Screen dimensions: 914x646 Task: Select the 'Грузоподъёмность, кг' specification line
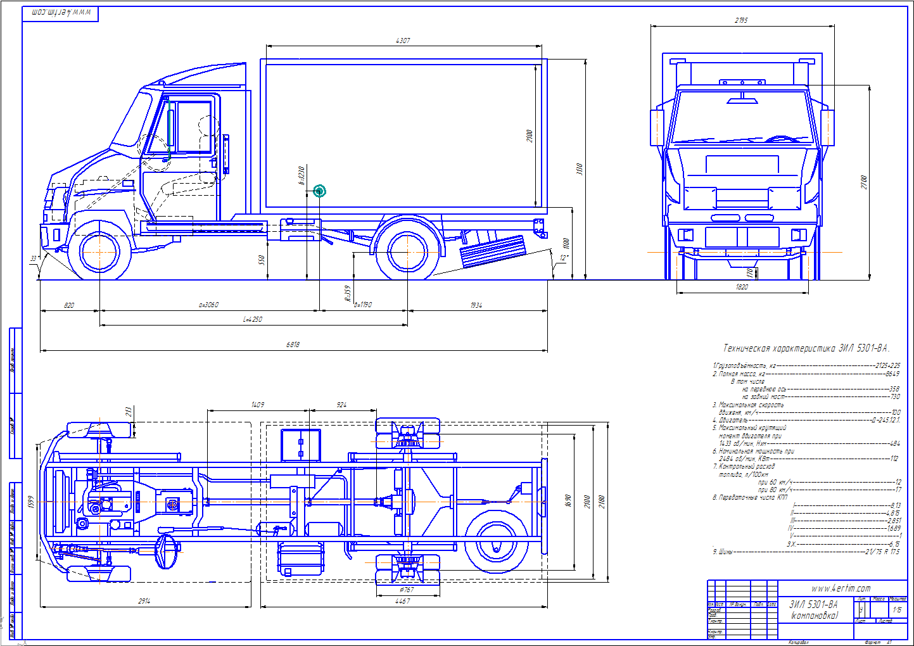(806, 365)
